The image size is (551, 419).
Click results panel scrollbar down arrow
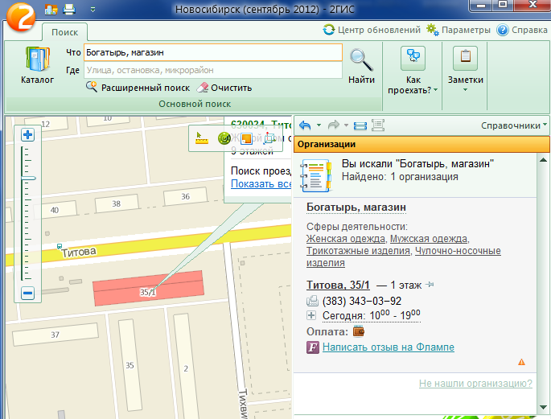[x=543, y=407]
